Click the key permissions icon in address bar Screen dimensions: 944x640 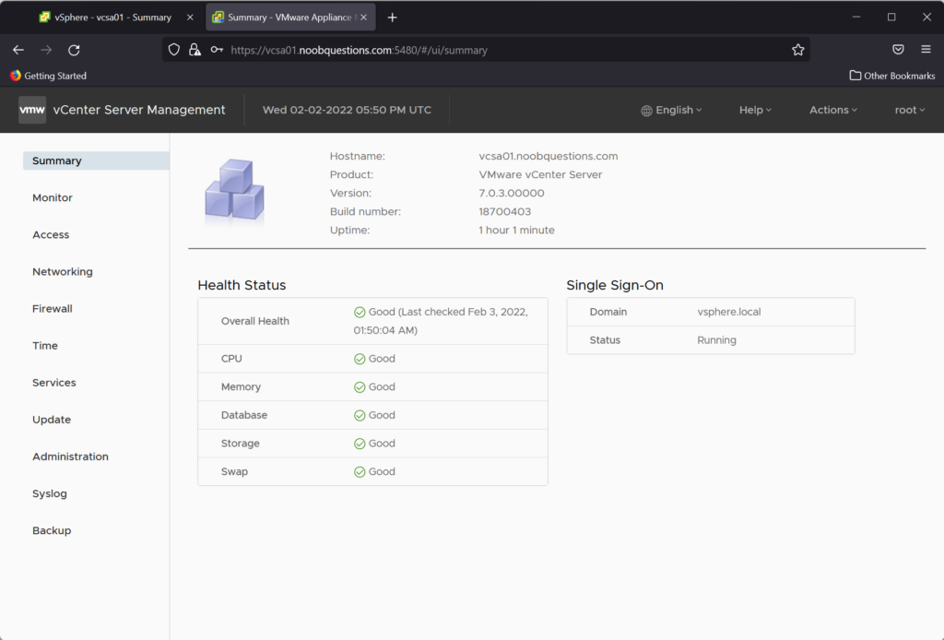(x=217, y=50)
